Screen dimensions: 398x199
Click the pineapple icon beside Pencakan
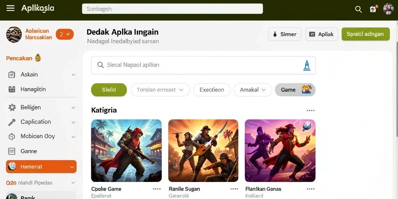38,58
